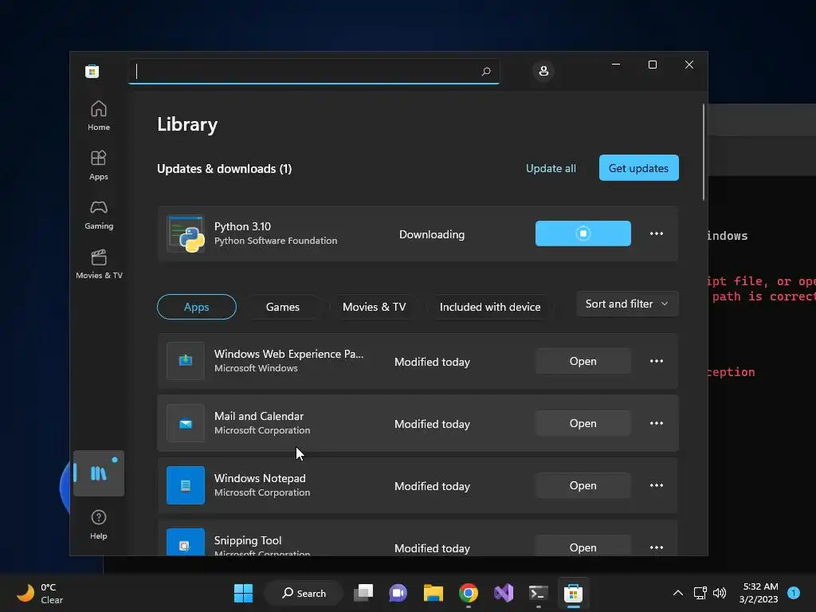Open more options for Windows Web Experience Pack
The height and width of the screenshot is (612, 816).
(657, 361)
